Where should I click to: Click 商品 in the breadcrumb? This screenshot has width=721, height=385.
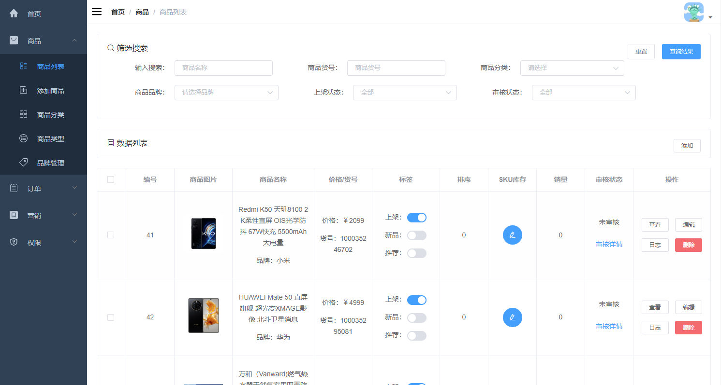click(142, 12)
